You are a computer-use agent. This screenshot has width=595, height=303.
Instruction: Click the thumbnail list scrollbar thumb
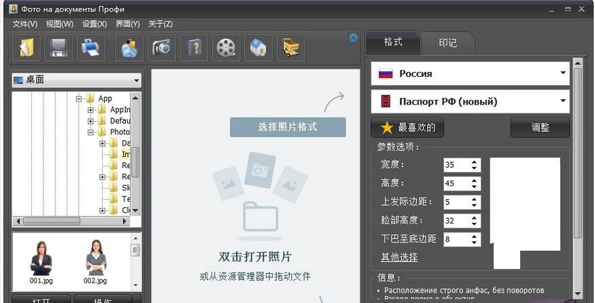[x=135, y=250]
